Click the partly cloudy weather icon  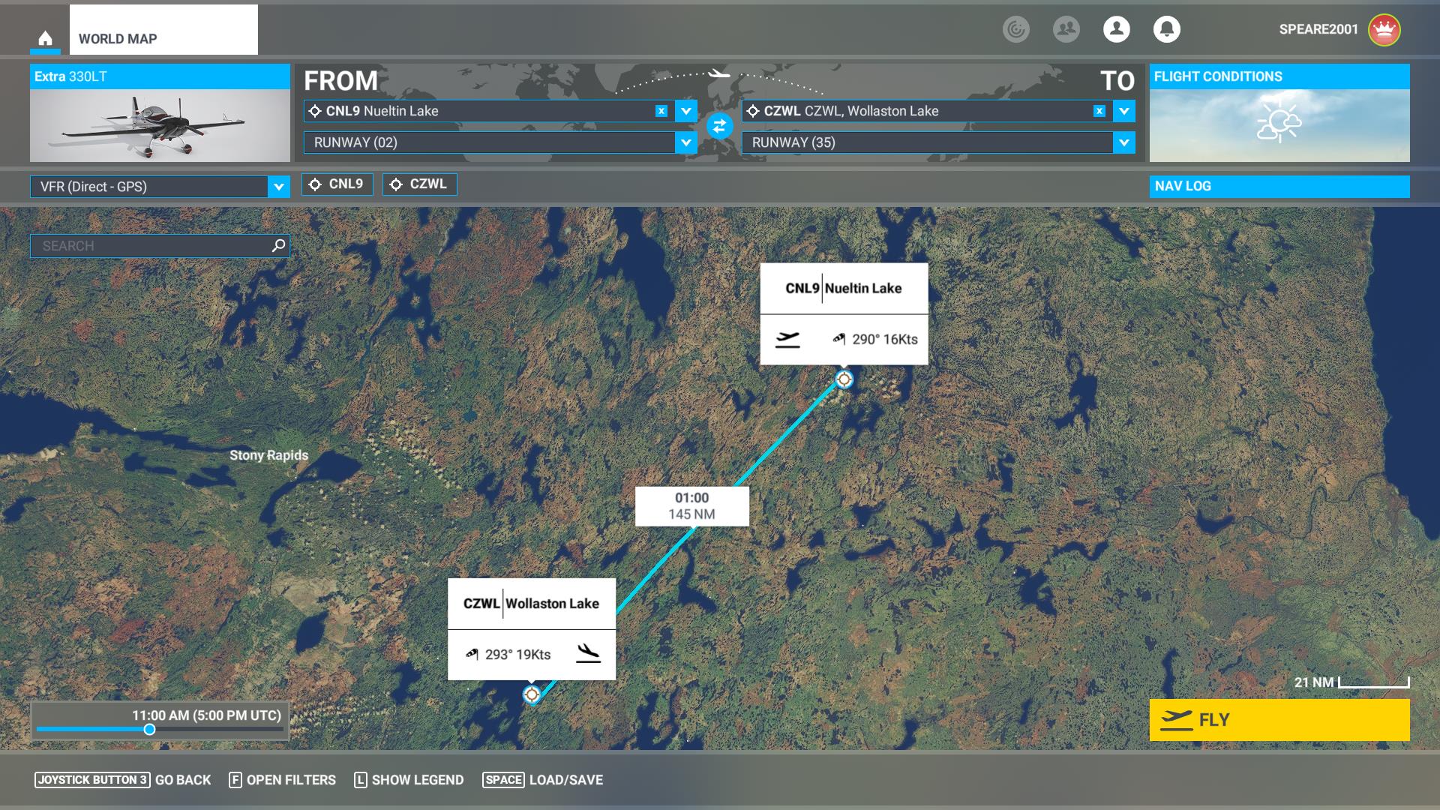click(x=1279, y=123)
